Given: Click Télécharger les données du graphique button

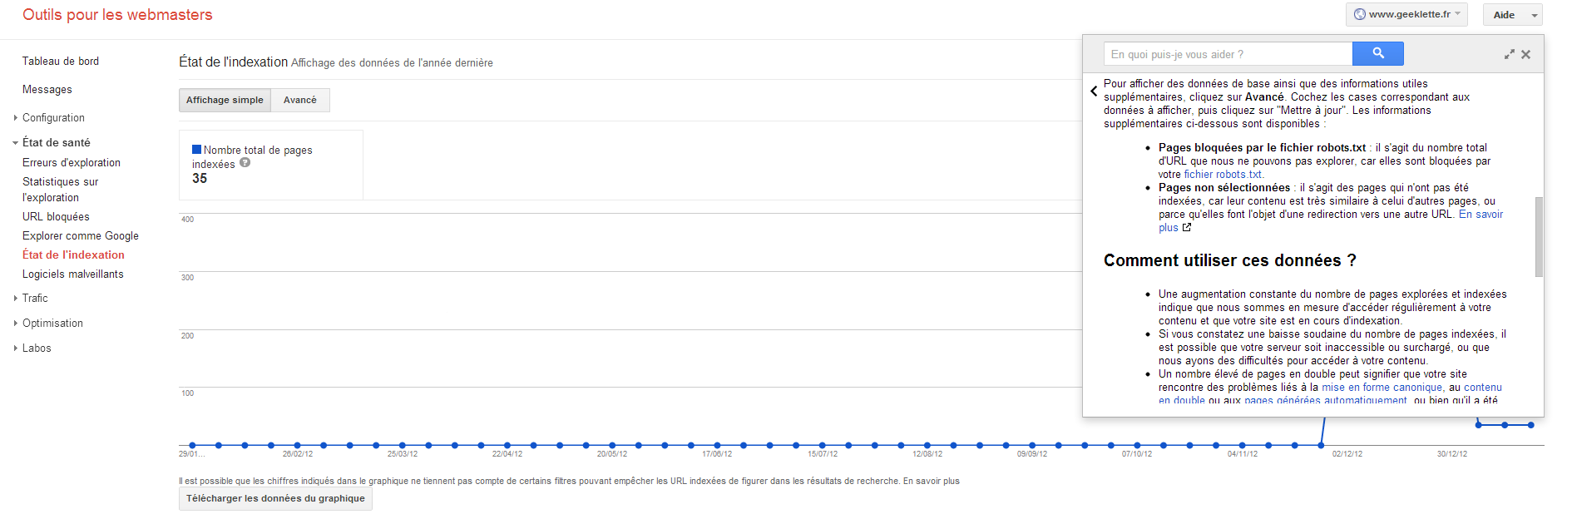Looking at the screenshot, I should (275, 499).
